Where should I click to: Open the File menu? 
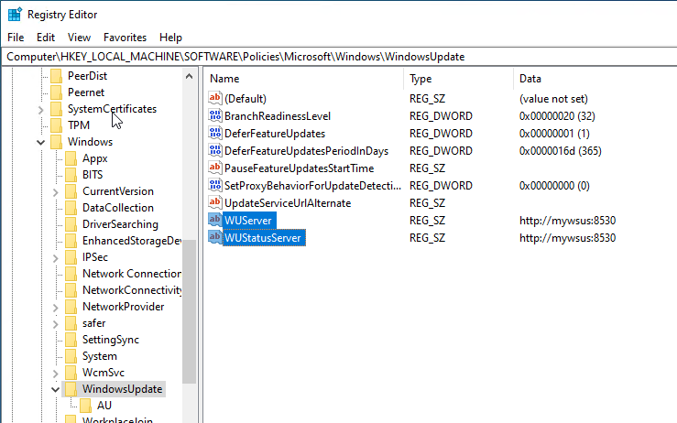(x=16, y=38)
